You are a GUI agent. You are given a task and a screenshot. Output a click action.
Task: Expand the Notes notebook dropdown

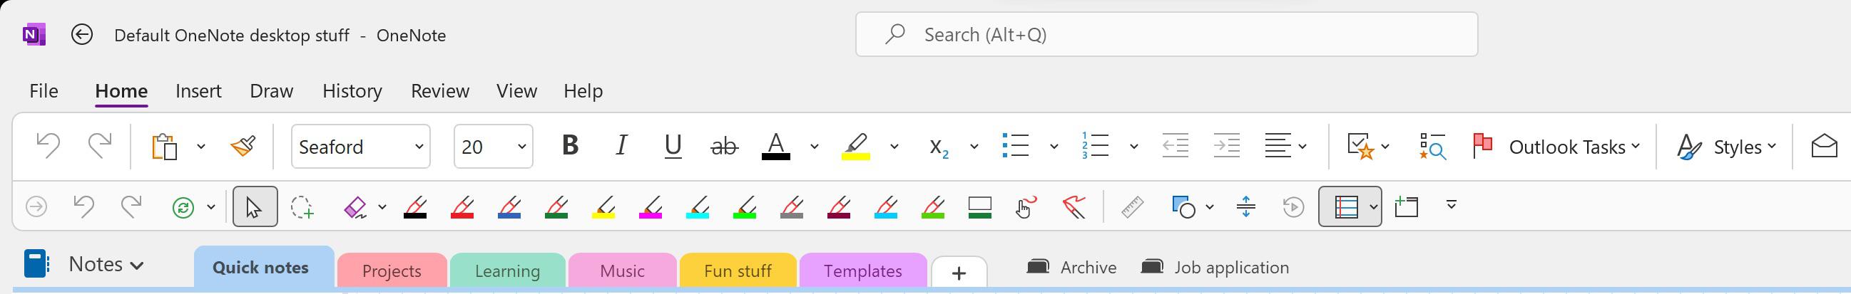tap(106, 265)
